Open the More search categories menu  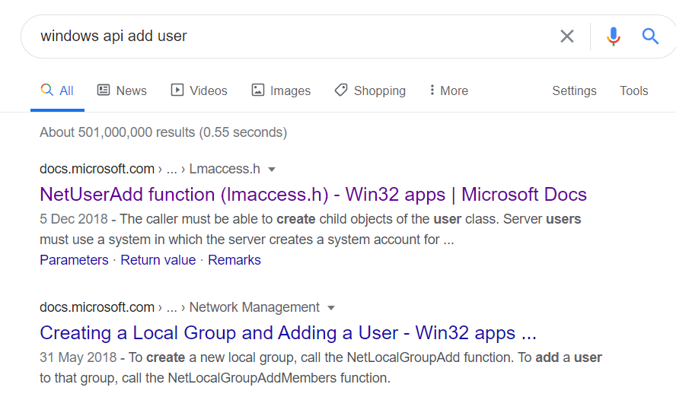coord(449,91)
